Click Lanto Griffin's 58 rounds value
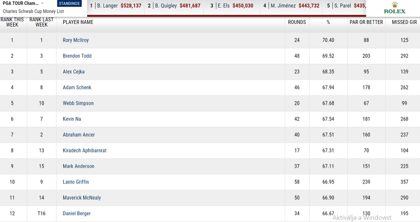 coord(297,182)
